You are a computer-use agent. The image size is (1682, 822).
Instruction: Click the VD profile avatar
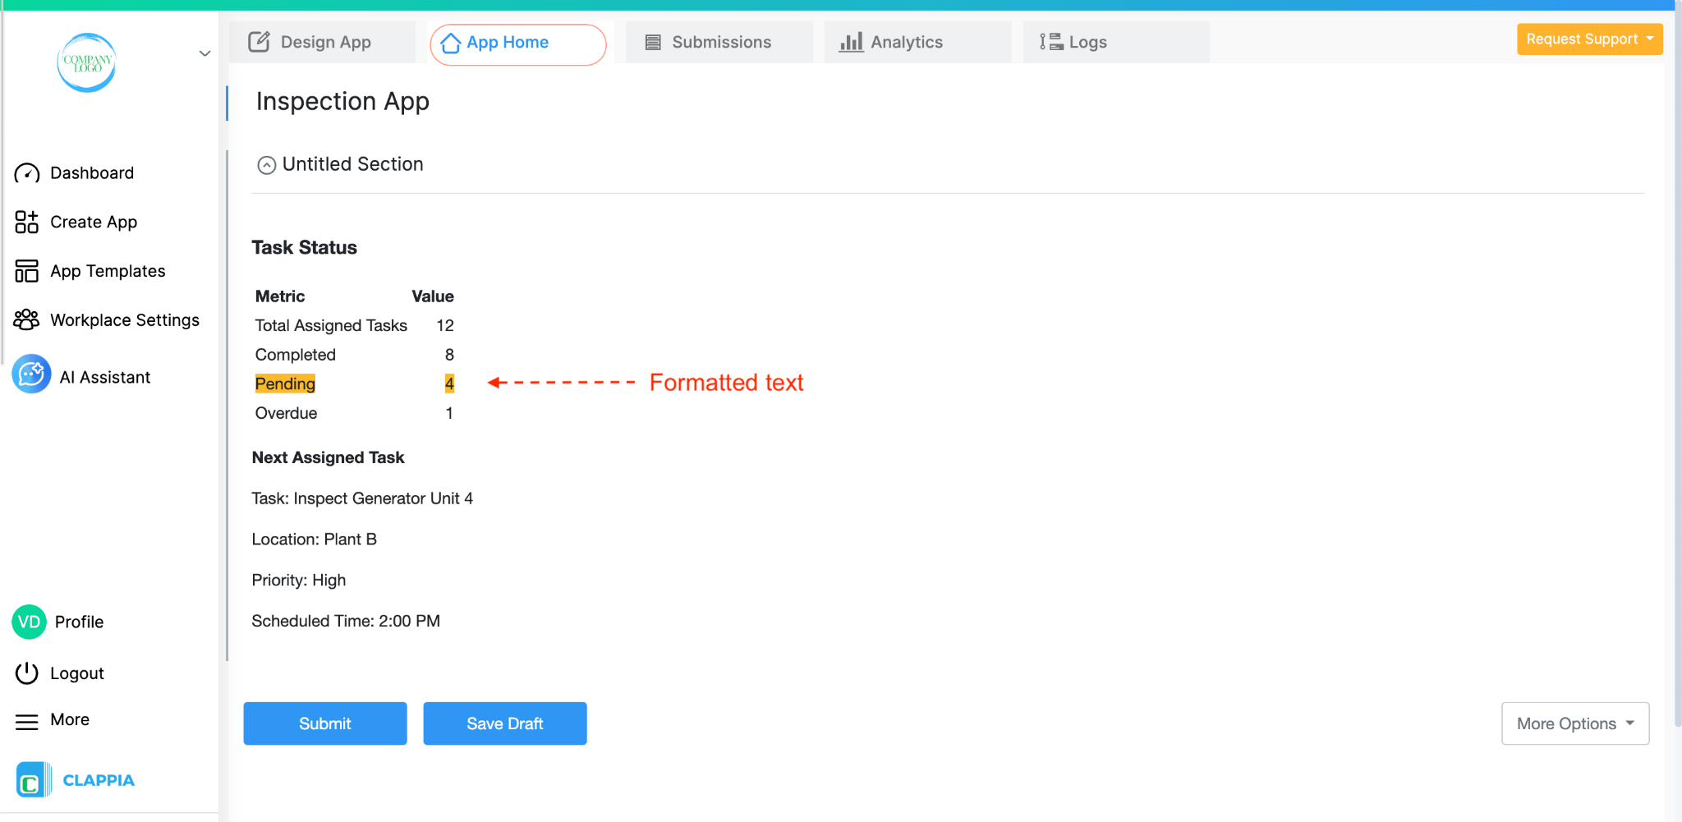[x=29, y=622]
